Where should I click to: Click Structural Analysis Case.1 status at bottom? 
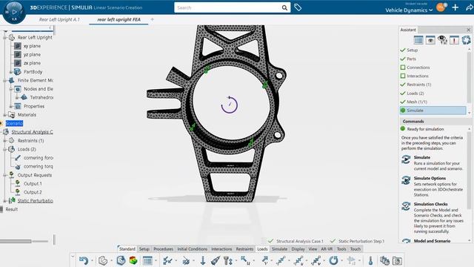click(x=296, y=241)
